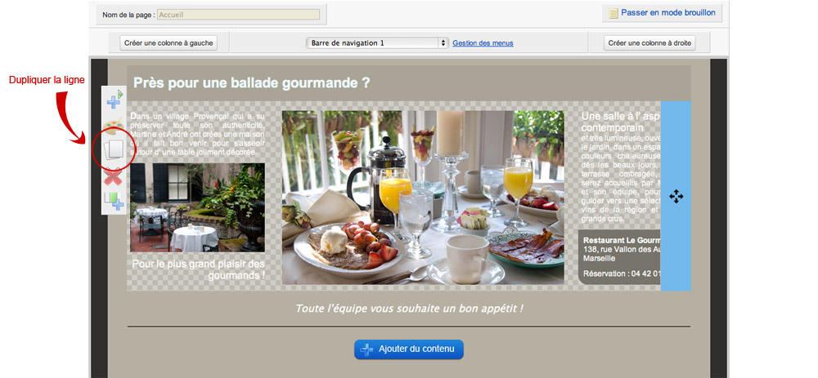Click the courtyard patio photo
The width and height of the screenshot is (818, 378).
(198, 207)
